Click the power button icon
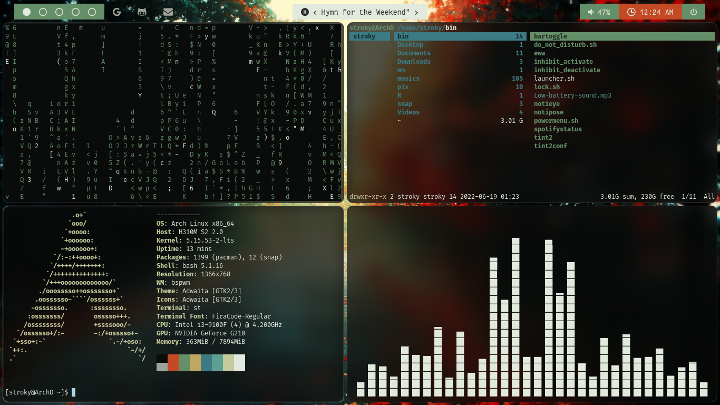The image size is (720, 405). point(694,12)
